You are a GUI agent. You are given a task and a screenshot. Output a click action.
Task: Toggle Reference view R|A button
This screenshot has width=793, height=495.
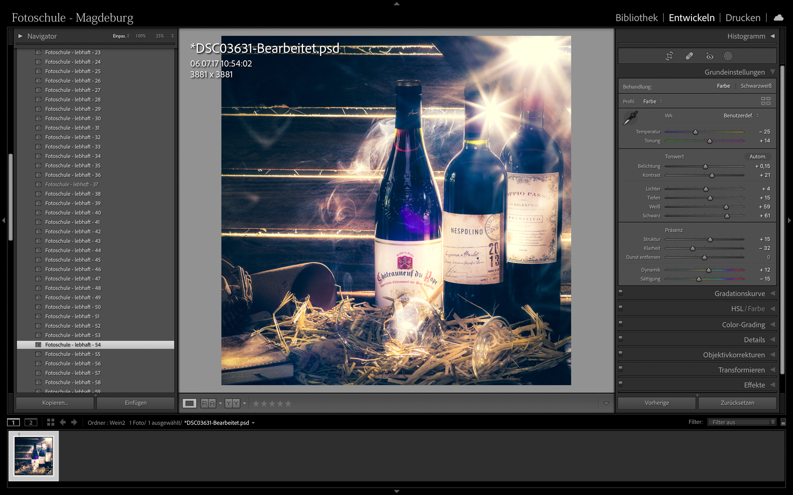point(208,403)
